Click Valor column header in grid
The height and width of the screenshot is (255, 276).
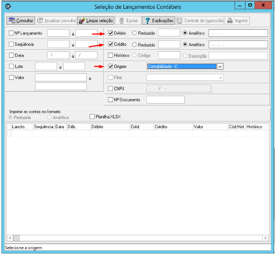click(x=210, y=127)
